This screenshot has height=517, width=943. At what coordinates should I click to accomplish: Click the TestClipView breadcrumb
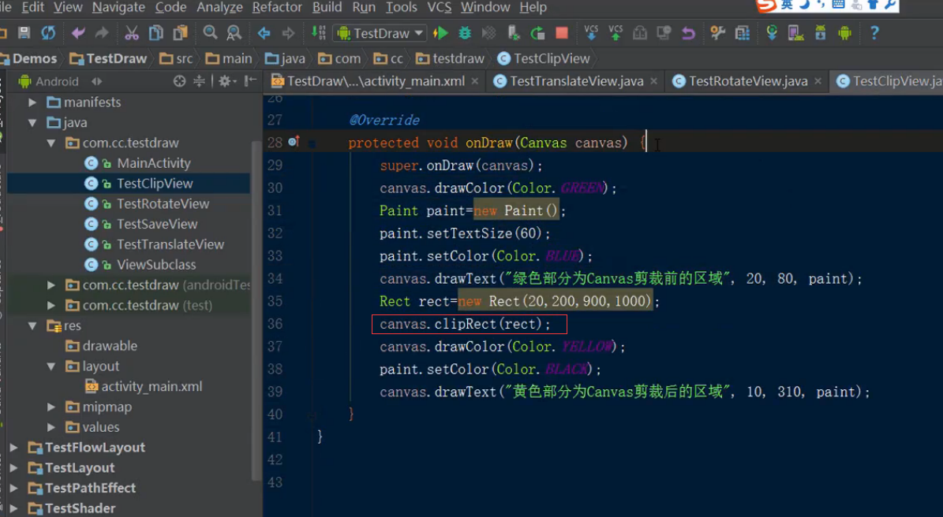point(544,58)
